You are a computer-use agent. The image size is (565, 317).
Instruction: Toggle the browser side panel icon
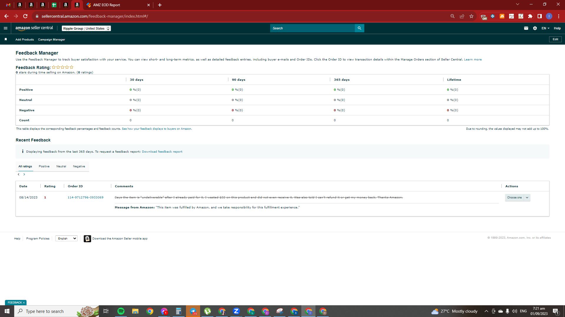(540, 16)
